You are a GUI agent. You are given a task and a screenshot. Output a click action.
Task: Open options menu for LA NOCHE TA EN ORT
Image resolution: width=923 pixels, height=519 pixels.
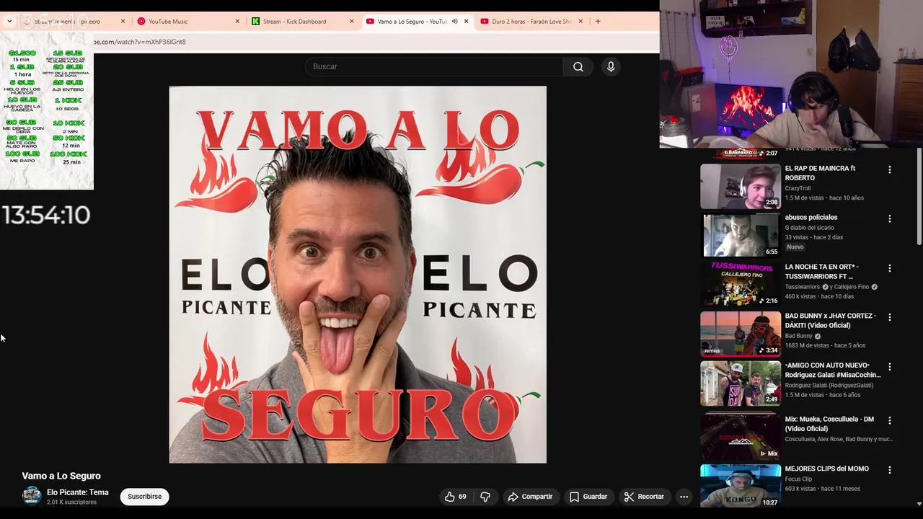pyautogui.click(x=890, y=268)
